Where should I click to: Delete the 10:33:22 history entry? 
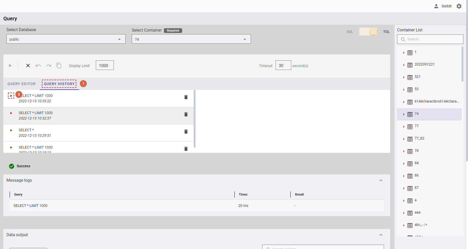tap(186, 97)
